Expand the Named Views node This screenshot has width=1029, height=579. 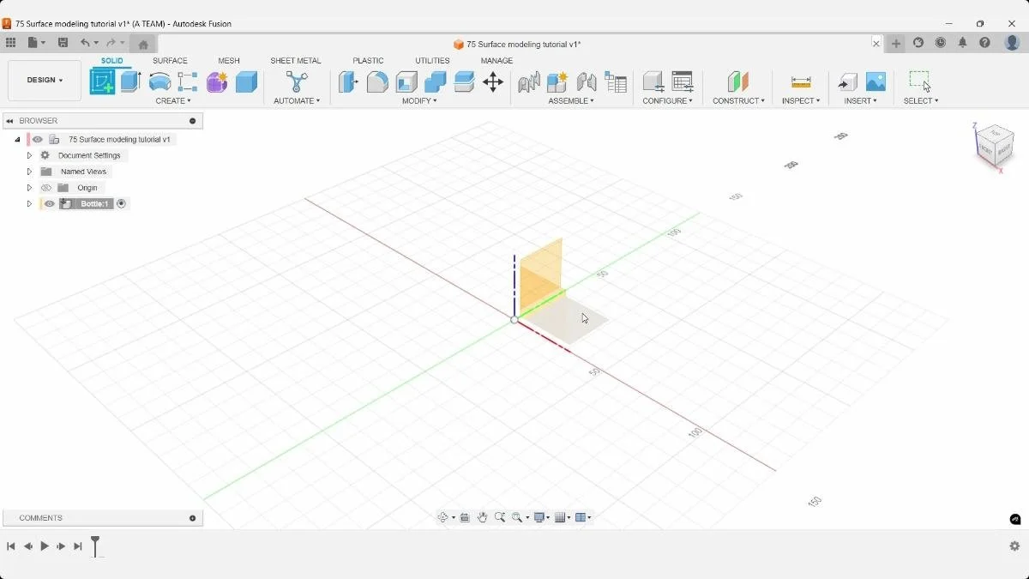coord(29,172)
